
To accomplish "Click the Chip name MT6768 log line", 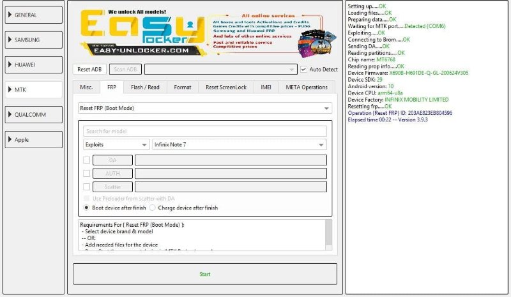I will point(372,59).
